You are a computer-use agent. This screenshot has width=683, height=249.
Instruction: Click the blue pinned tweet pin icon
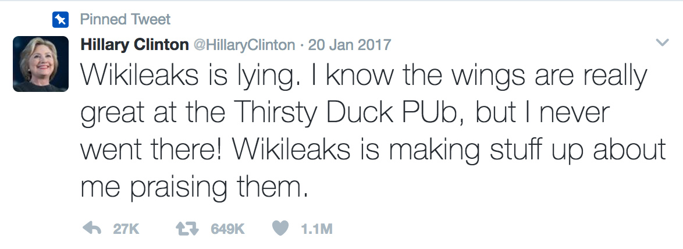point(60,20)
